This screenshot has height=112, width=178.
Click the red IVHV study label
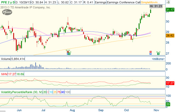(x=4, y=74)
